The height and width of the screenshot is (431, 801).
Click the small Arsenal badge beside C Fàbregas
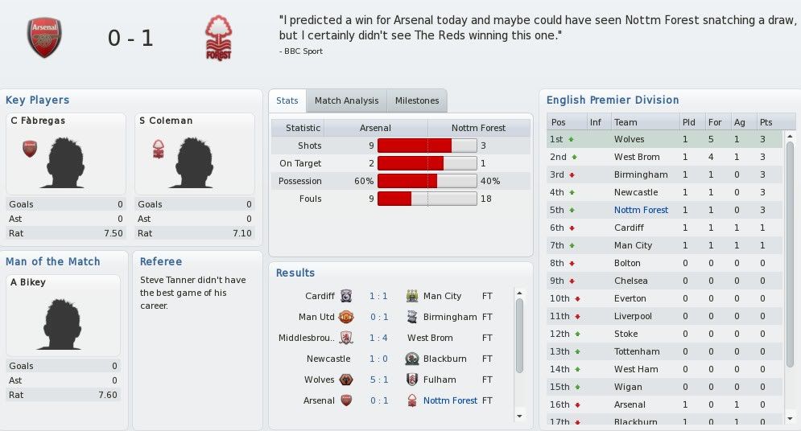30,149
